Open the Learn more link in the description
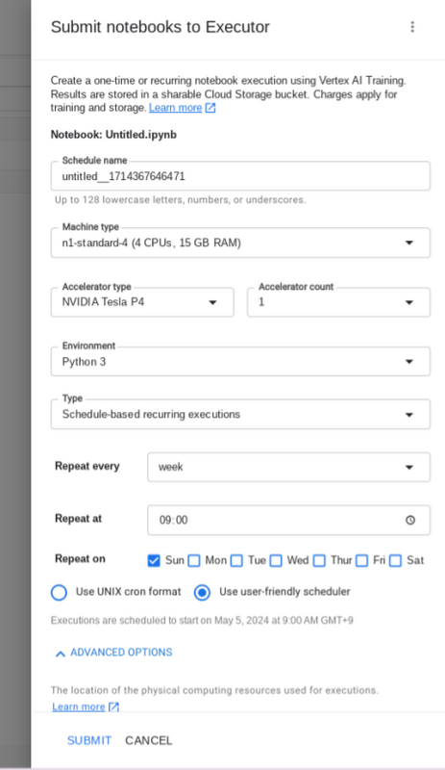 coord(175,108)
